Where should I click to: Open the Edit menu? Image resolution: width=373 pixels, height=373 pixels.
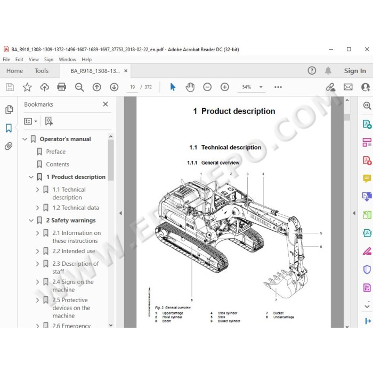coord(19,60)
